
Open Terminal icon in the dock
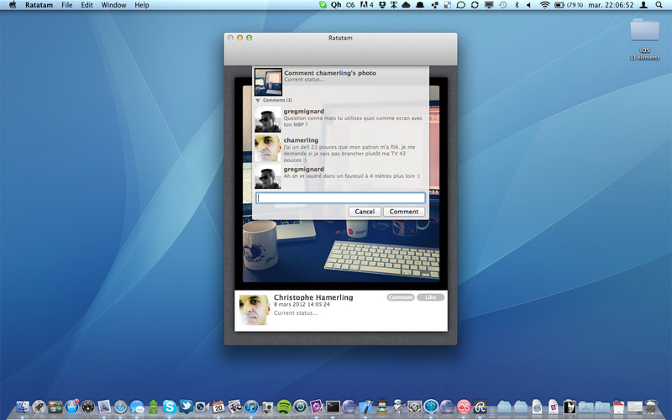[333, 407]
